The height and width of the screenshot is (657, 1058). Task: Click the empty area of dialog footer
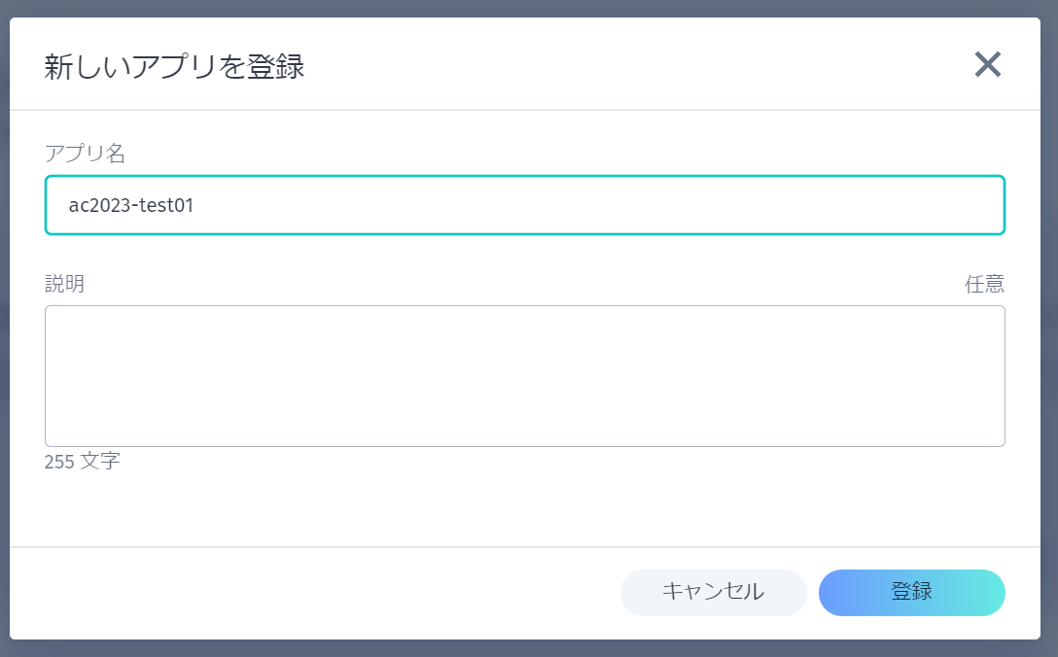click(292, 593)
